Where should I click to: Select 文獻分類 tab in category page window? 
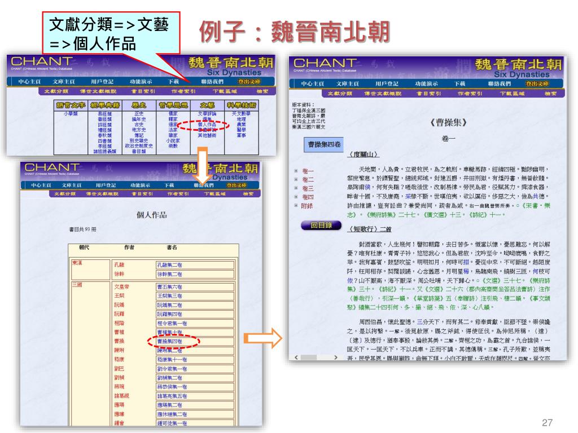pyautogui.click(x=56, y=91)
